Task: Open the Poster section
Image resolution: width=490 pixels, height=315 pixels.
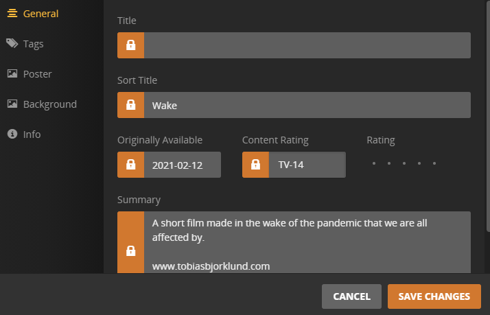Action: coord(37,73)
